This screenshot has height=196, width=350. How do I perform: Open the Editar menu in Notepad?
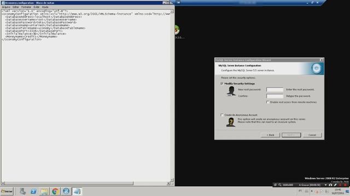click(16, 7)
